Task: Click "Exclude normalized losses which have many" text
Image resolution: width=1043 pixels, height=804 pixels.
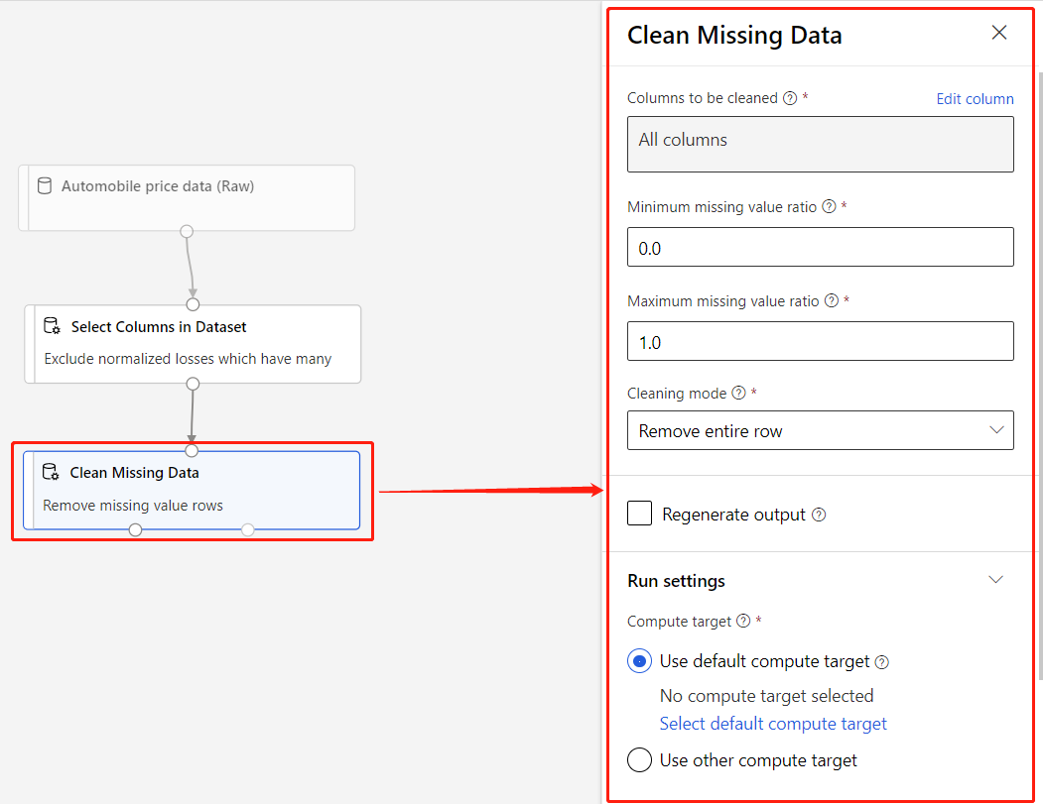Action: 188,359
